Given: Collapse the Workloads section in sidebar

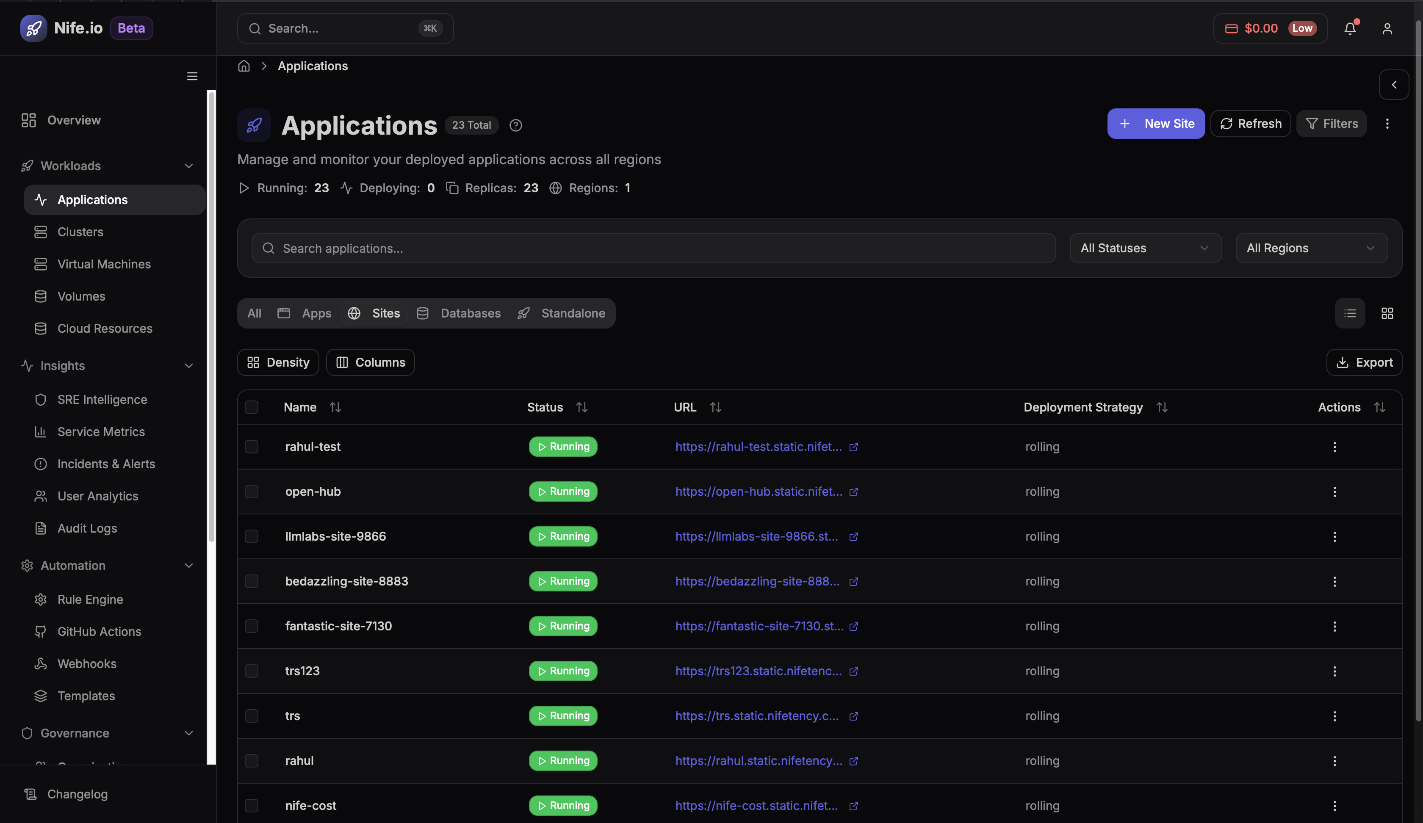Looking at the screenshot, I should [x=188, y=166].
